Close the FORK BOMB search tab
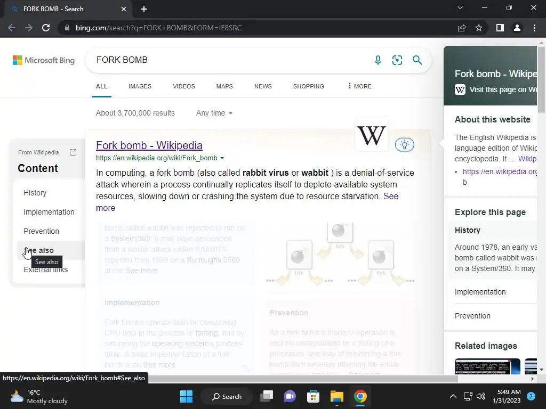The image size is (546, 409). 124,9
